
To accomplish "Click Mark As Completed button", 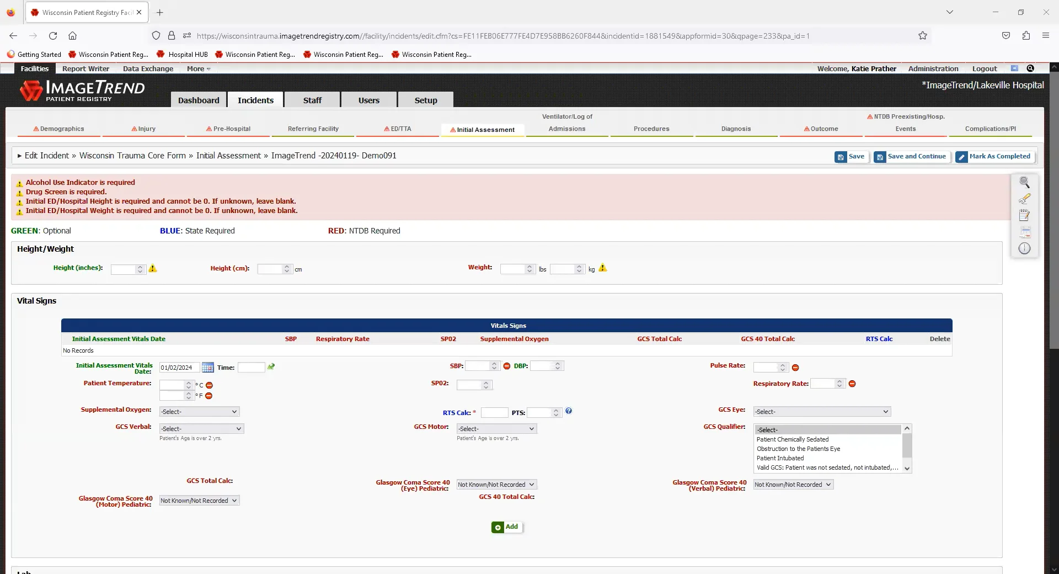I will (994, 157).
